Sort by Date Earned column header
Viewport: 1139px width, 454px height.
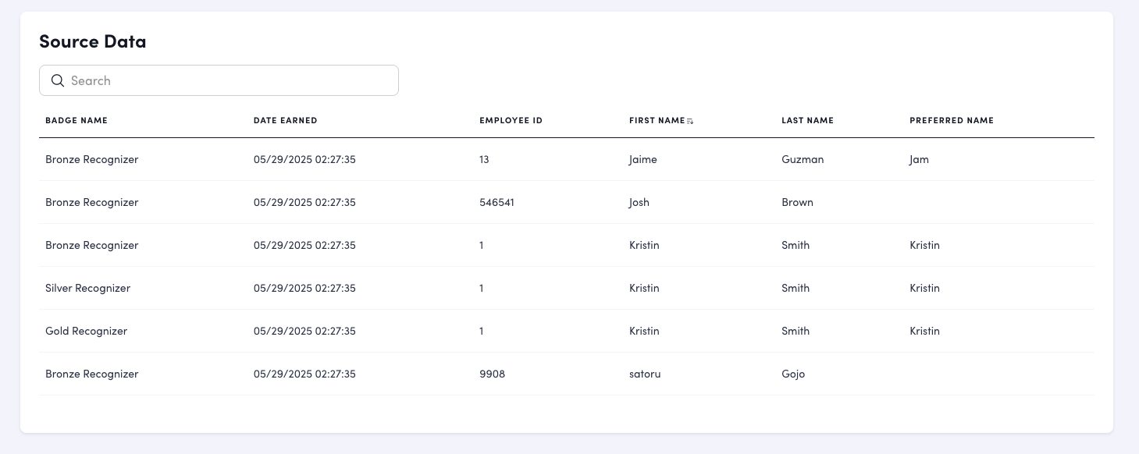pyautogui.click(x=286, y=121)
